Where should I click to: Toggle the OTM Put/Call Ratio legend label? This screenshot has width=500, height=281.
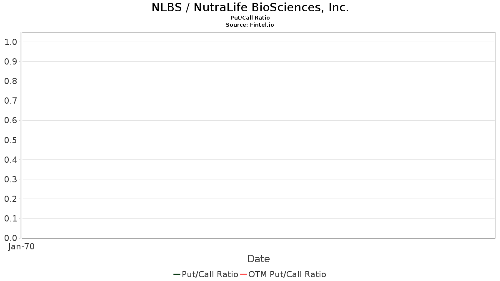click(x=287, y=274)
